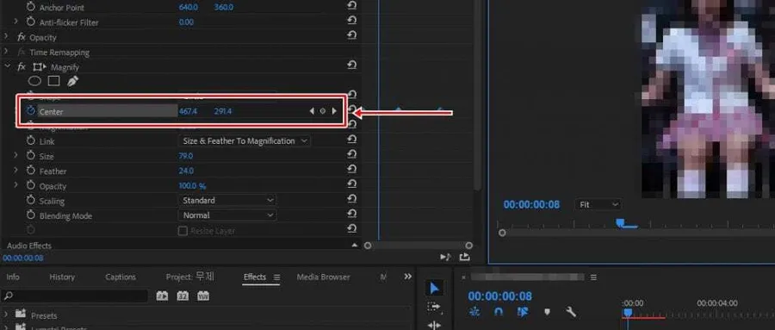The image size is (775, 330).
Task: Toggle animation stopwatch for Anti-flicker Filter
Action: point(31,22)
